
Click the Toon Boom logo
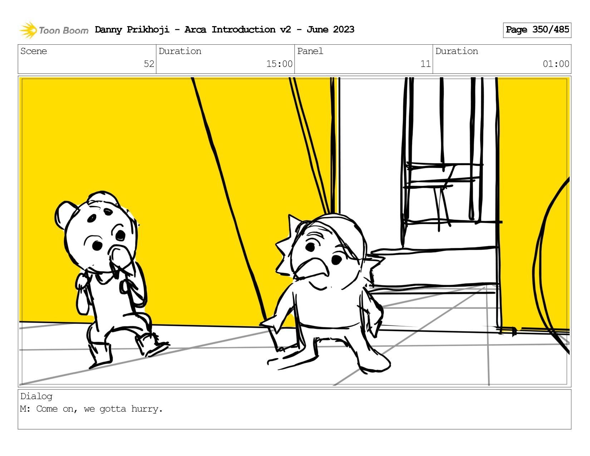54,30
